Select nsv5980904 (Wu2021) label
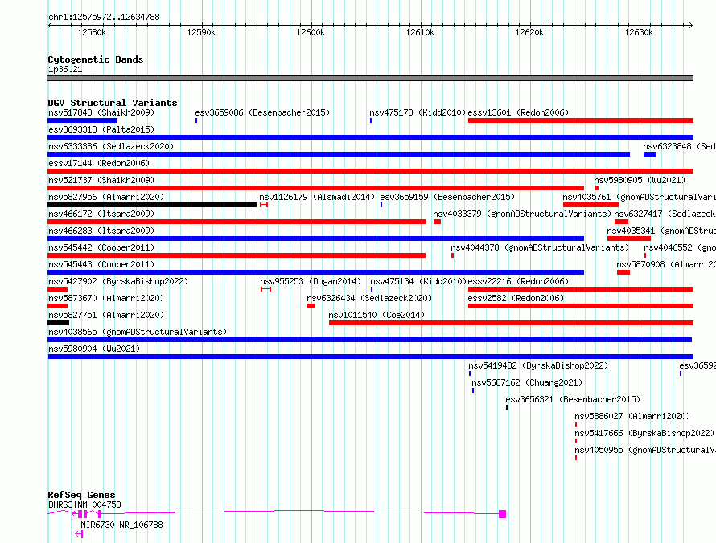Viewport: 716px width, 543px height. click(x=94, y=349)
